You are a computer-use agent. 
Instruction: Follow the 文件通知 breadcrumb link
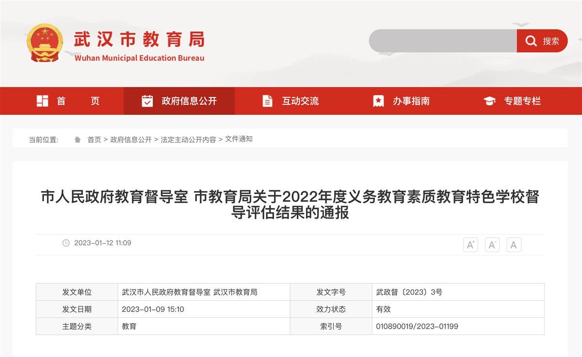(x=239, y=139)
